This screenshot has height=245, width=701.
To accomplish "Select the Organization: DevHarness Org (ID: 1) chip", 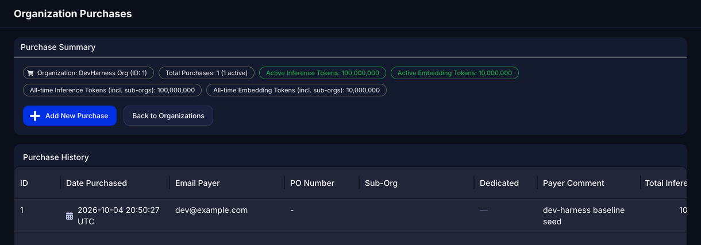I will click(88, 73).
